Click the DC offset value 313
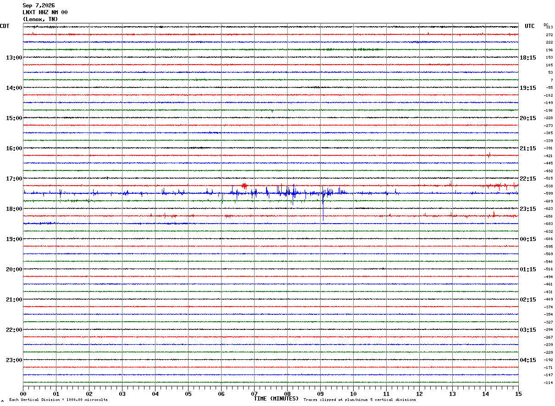 tap(549, 27)
